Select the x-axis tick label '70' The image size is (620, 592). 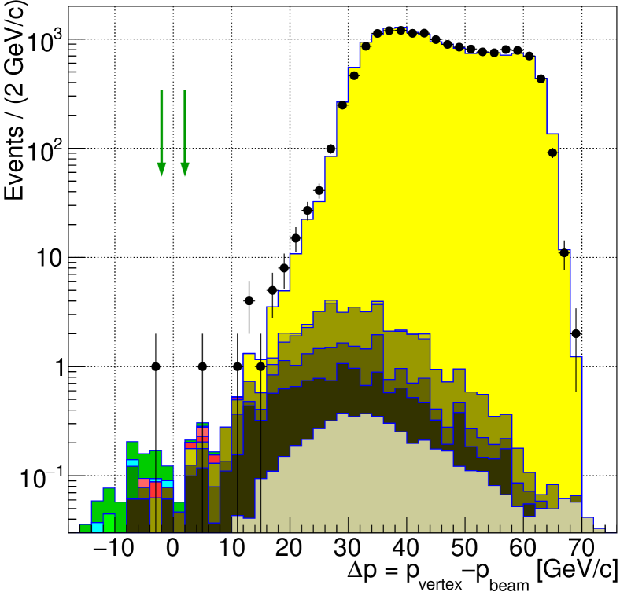(581, 548)
